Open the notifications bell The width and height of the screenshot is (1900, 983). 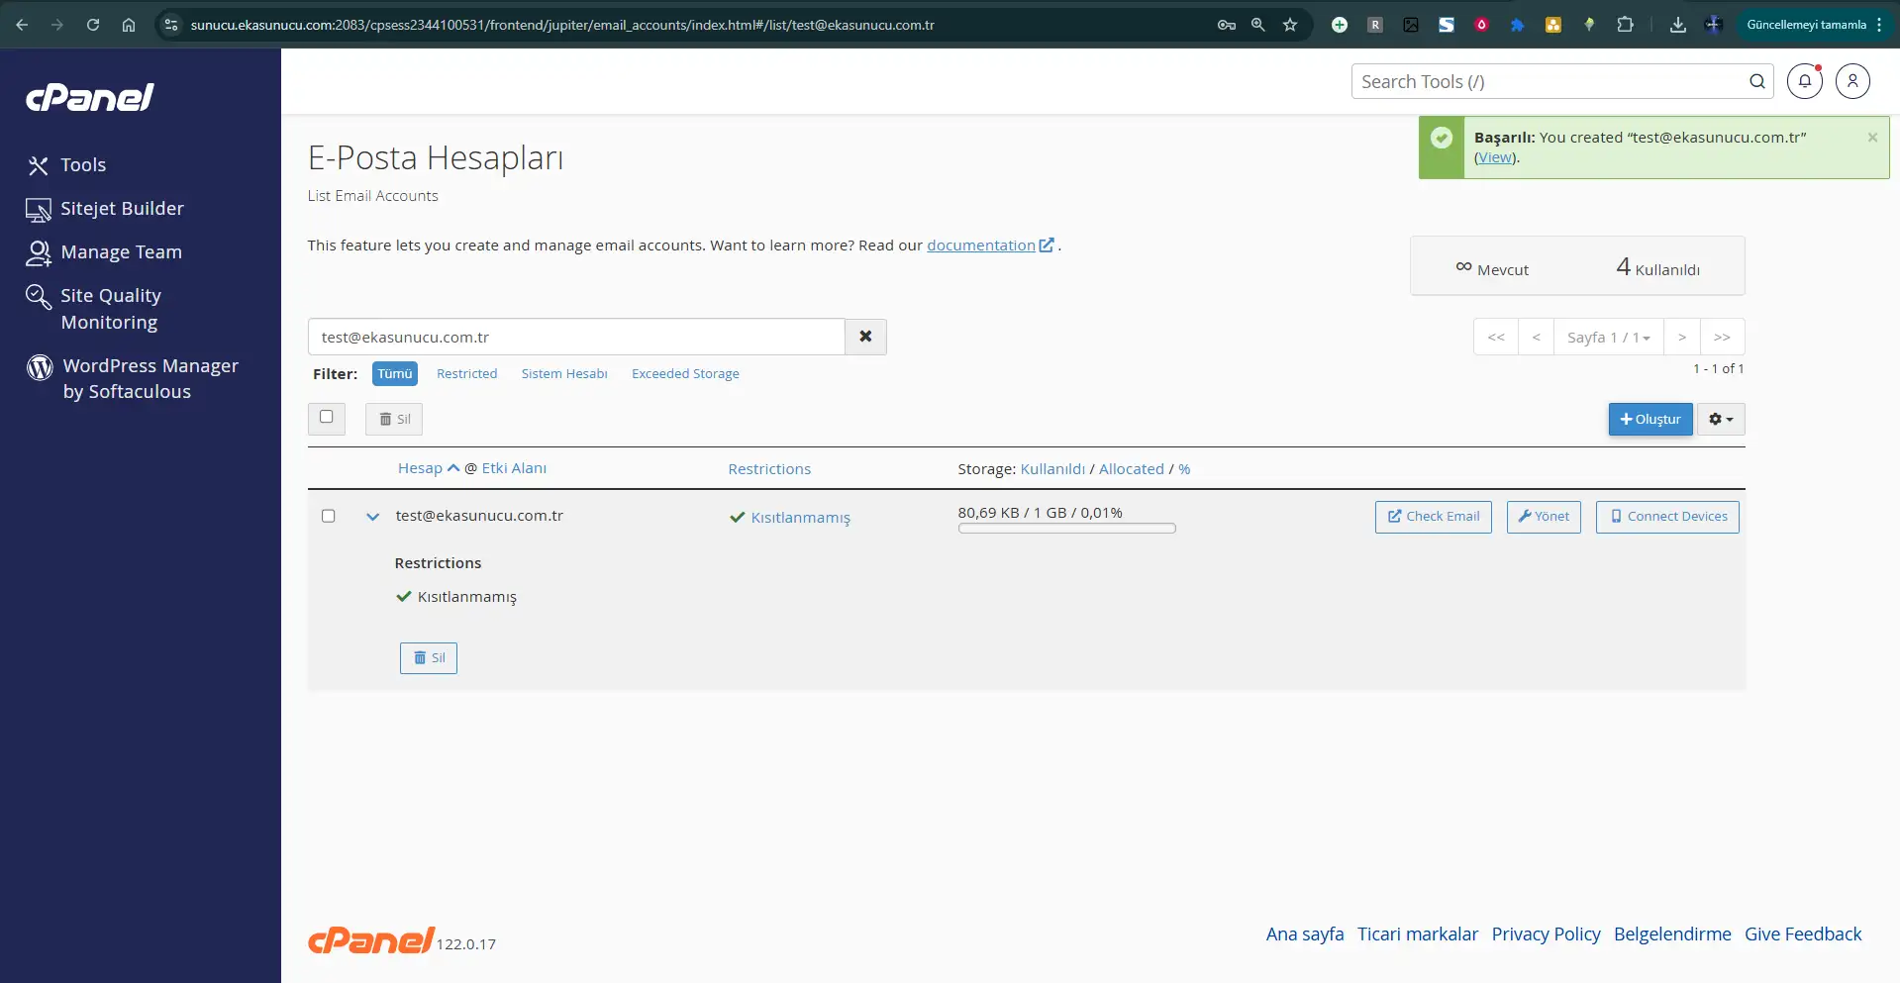click(x=1805, y=81)
